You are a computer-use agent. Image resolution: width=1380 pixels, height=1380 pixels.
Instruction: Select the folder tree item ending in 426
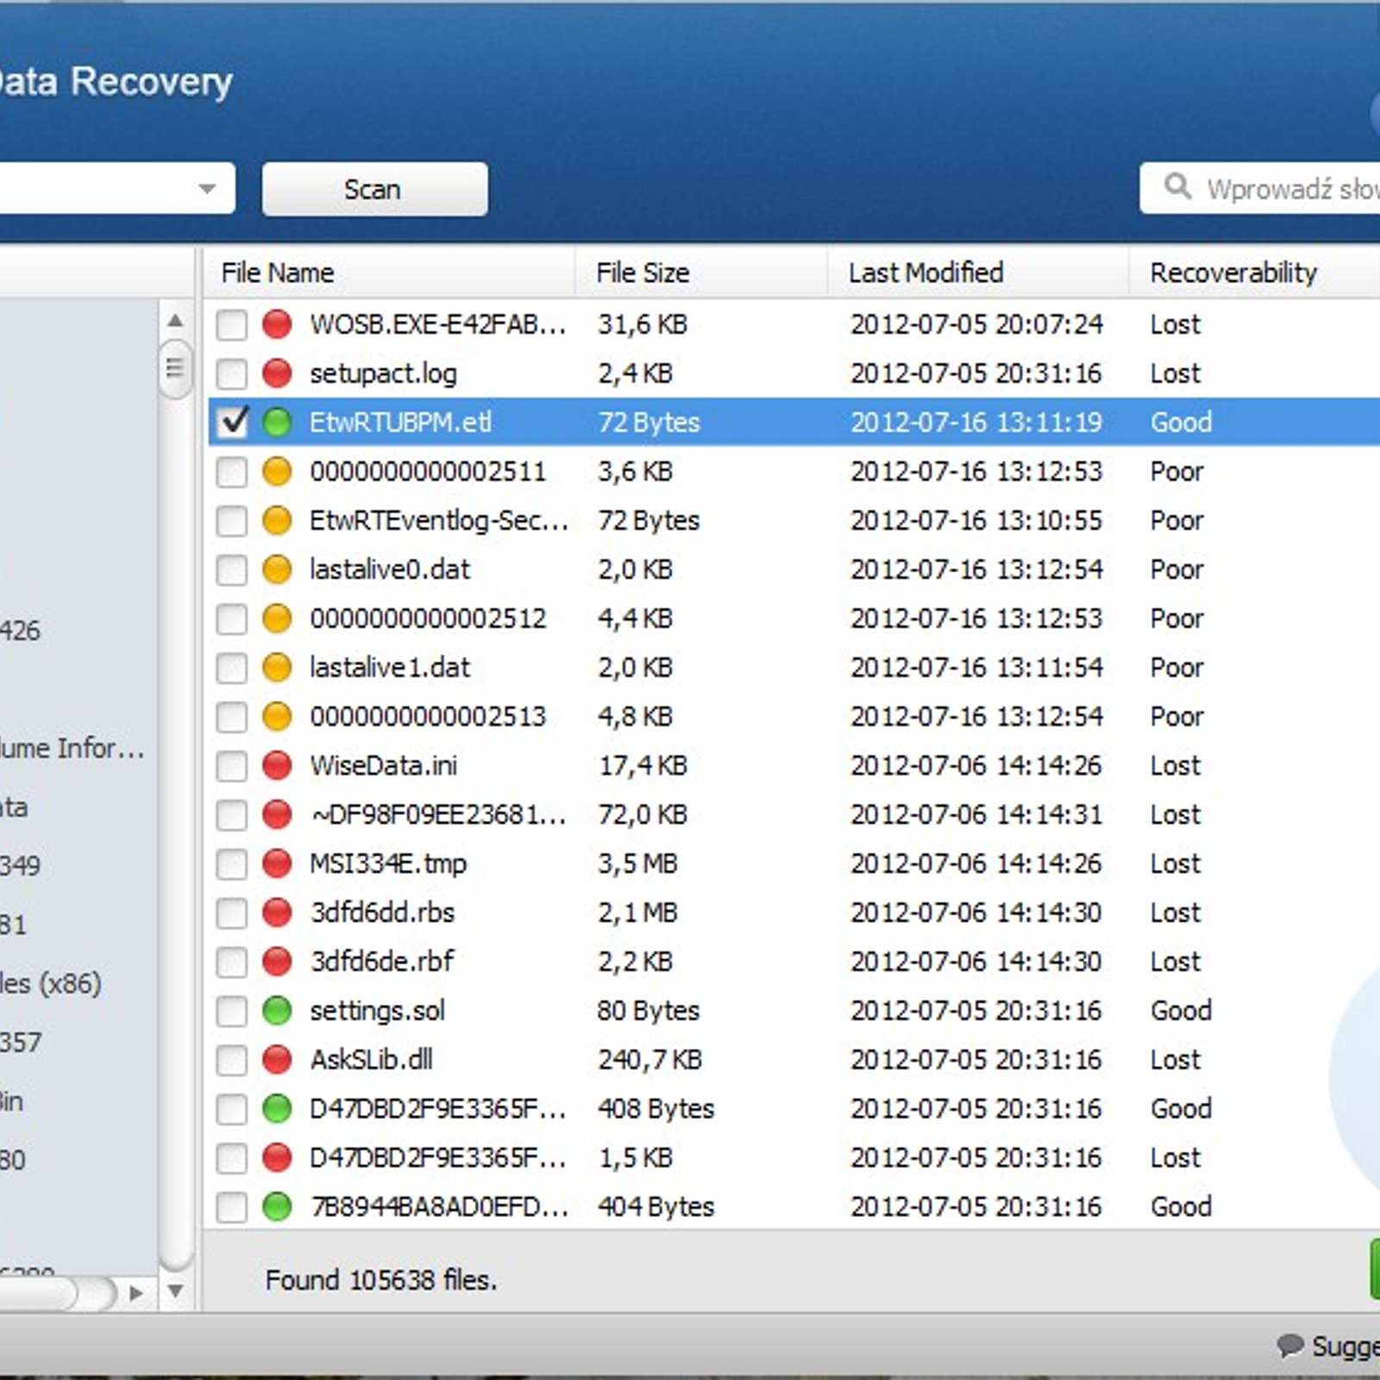point(21,630)
